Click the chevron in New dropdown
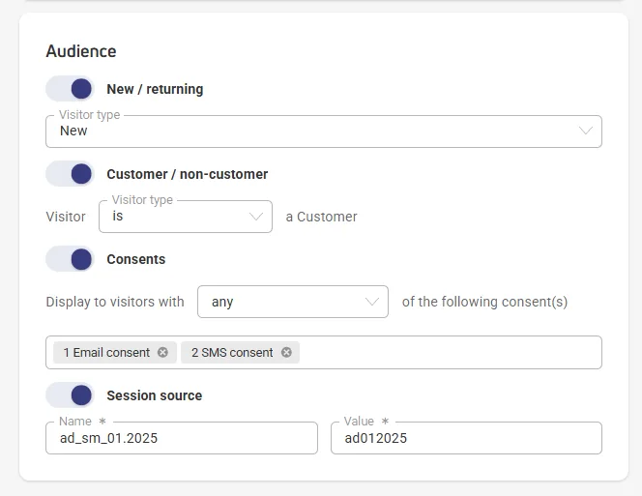Screen dimensions: 642x496 tap(586, 131)
